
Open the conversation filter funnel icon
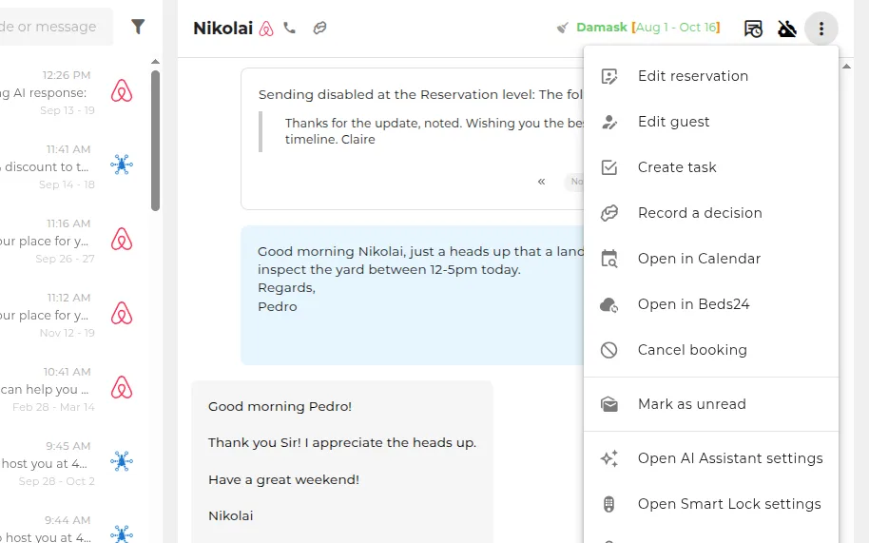pos(138,26)
